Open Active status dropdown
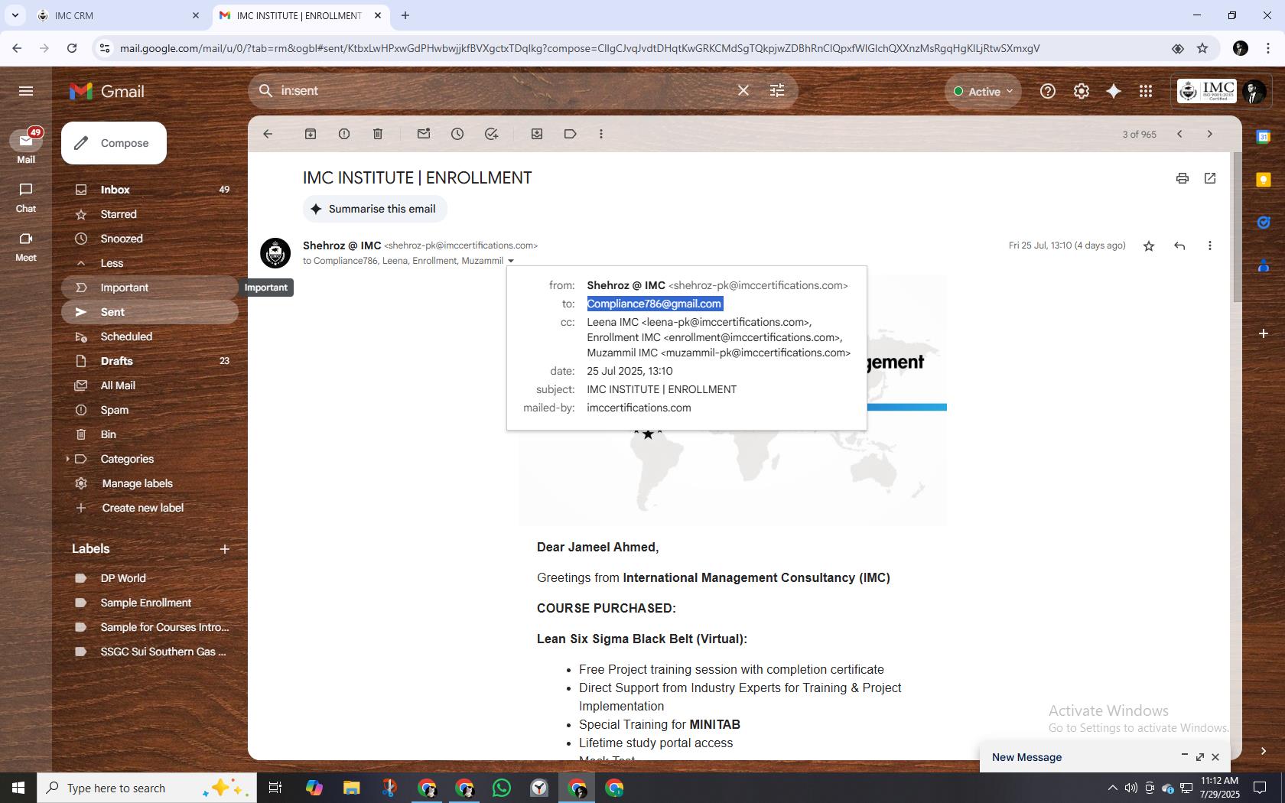This screenshot has height=803, width=1285. point(983,91)
